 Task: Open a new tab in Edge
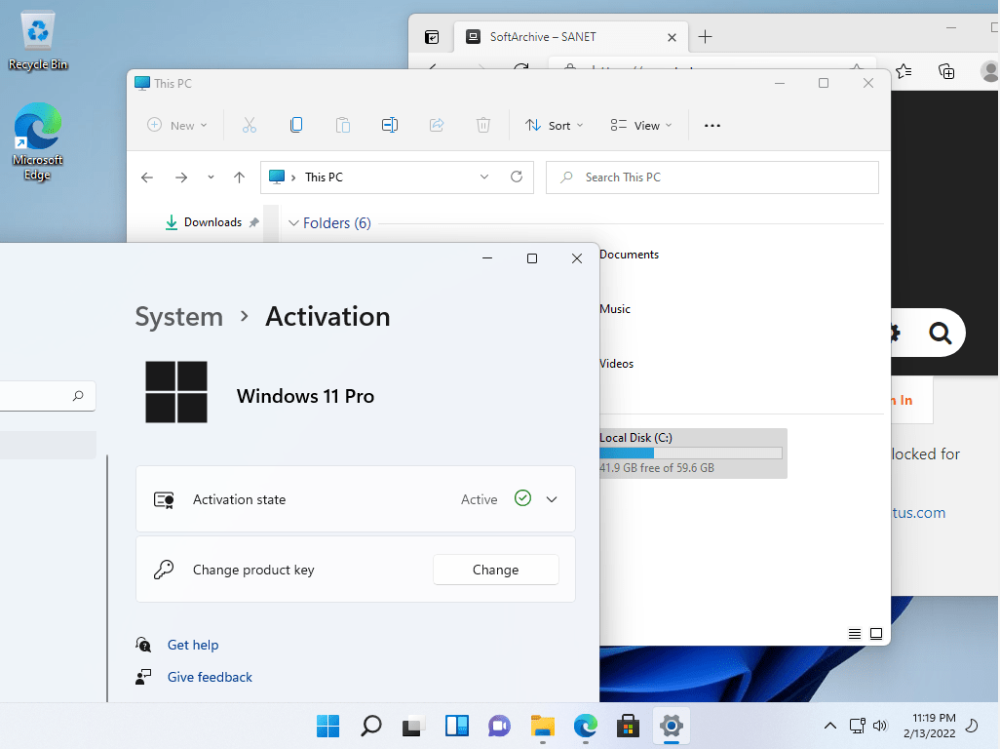[705, 37]
